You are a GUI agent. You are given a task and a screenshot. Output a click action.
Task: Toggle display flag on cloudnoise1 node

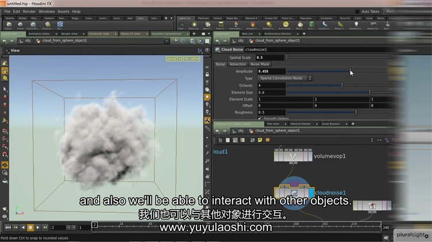(311, 193)
